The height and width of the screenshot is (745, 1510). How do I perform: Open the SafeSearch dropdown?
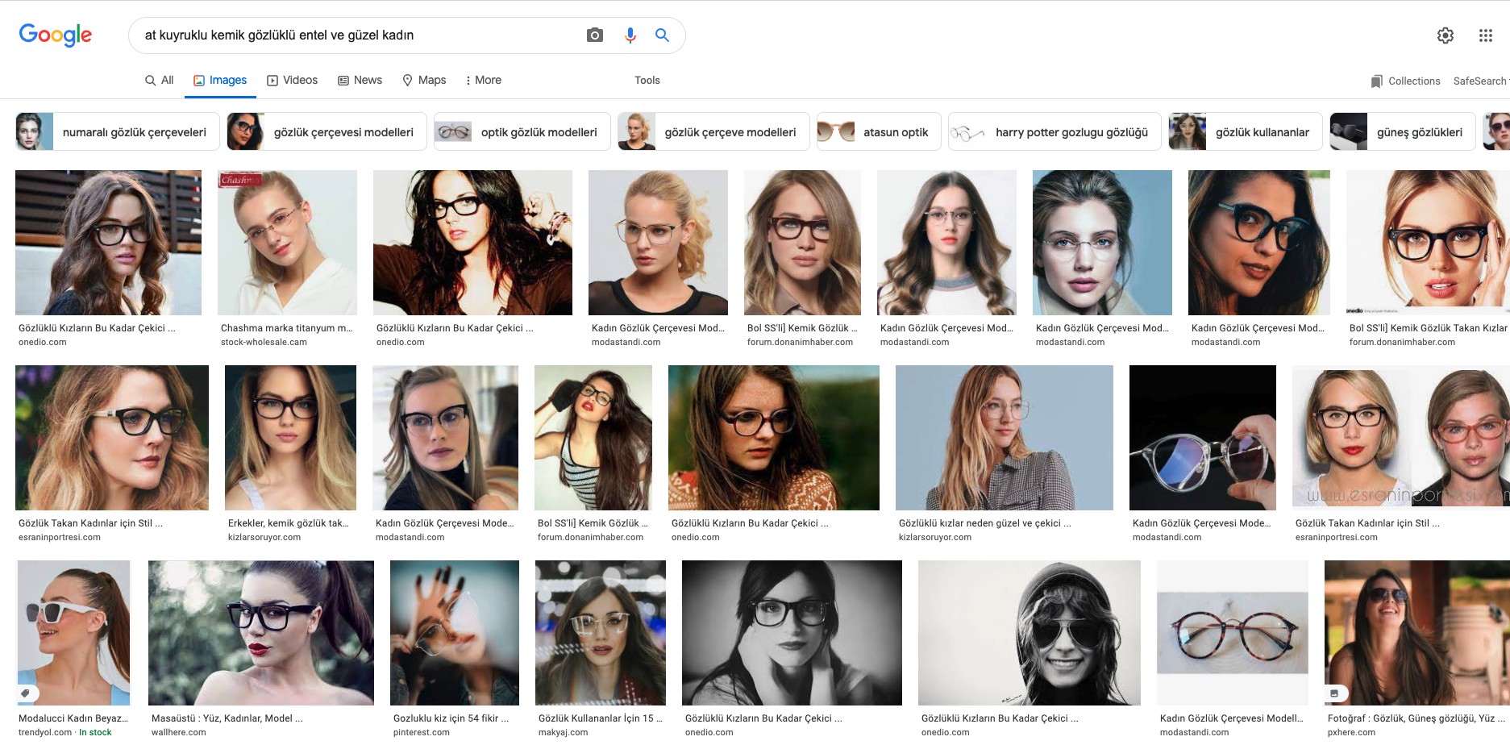pos(1481,81)
